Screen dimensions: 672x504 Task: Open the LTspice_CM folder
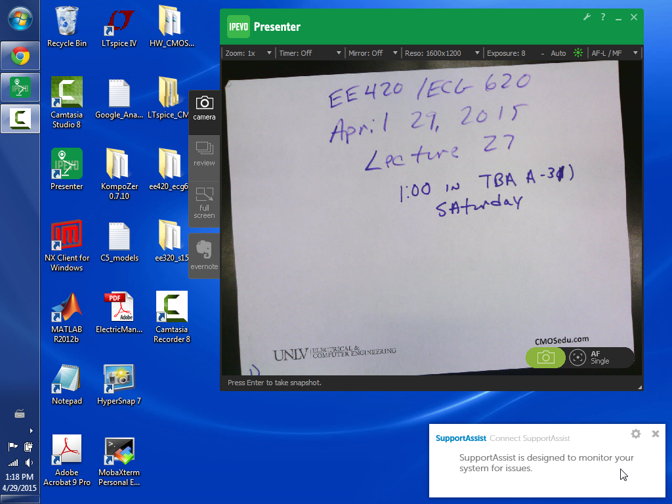(168, 98)
